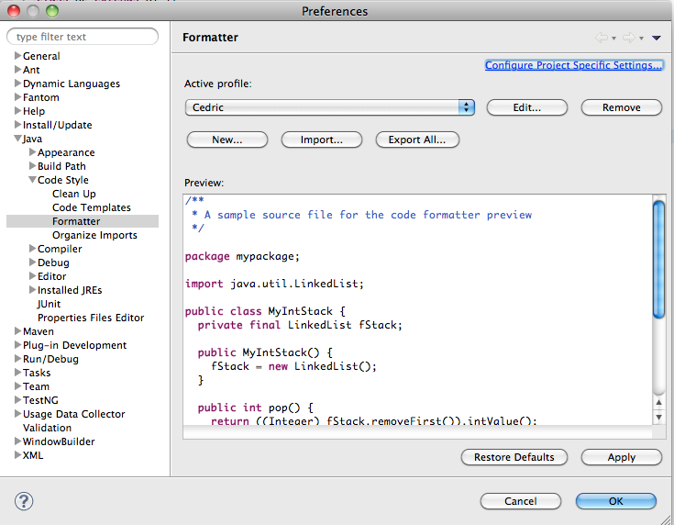Expand the Compiler node under Java
The width and height of the screenshot is (674, 525).
(32, 250)
